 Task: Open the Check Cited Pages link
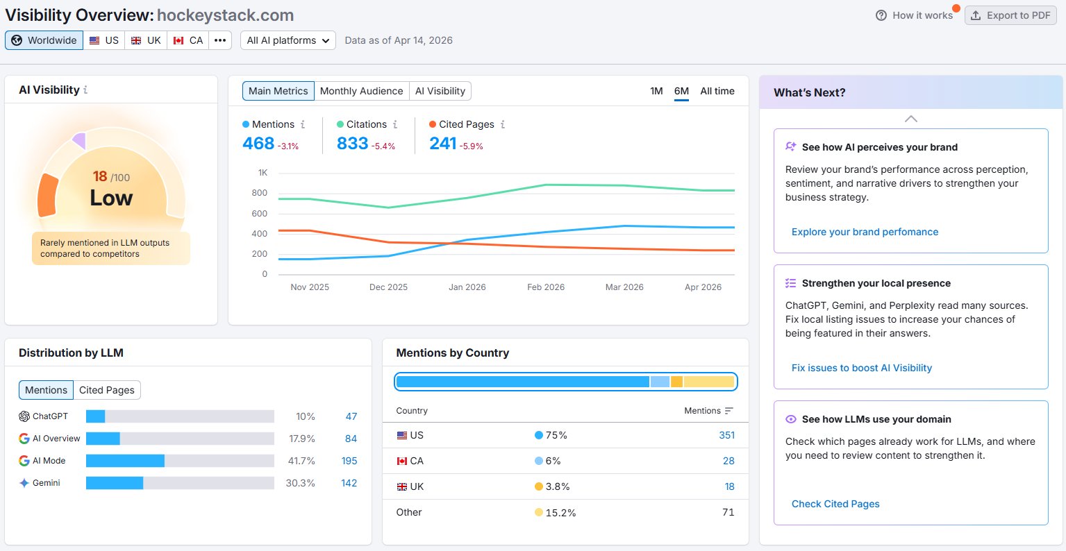[835, 504]
